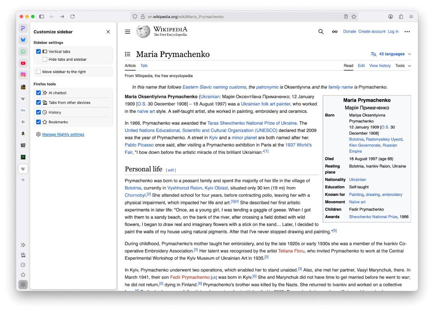The width and height of the screenshot is (434, 312).
Task: Open the Tetiana Floru red link
Action: click(291, 251)
